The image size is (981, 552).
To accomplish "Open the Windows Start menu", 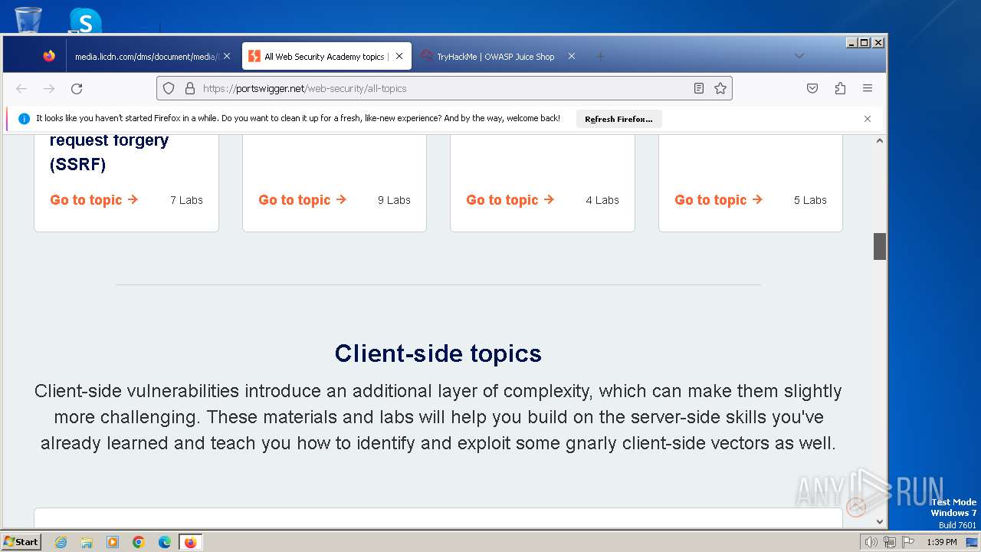I will point(21,541).
